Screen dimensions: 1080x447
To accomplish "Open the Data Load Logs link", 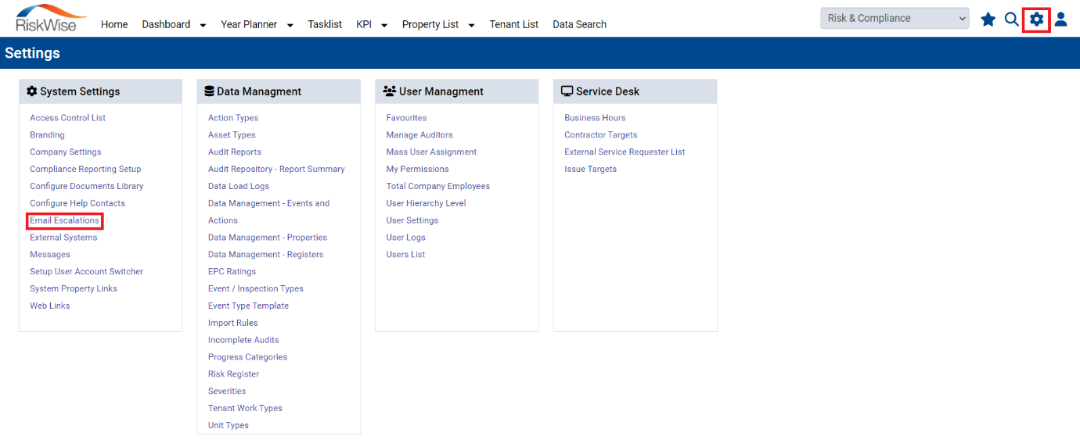I will (239, 187).
